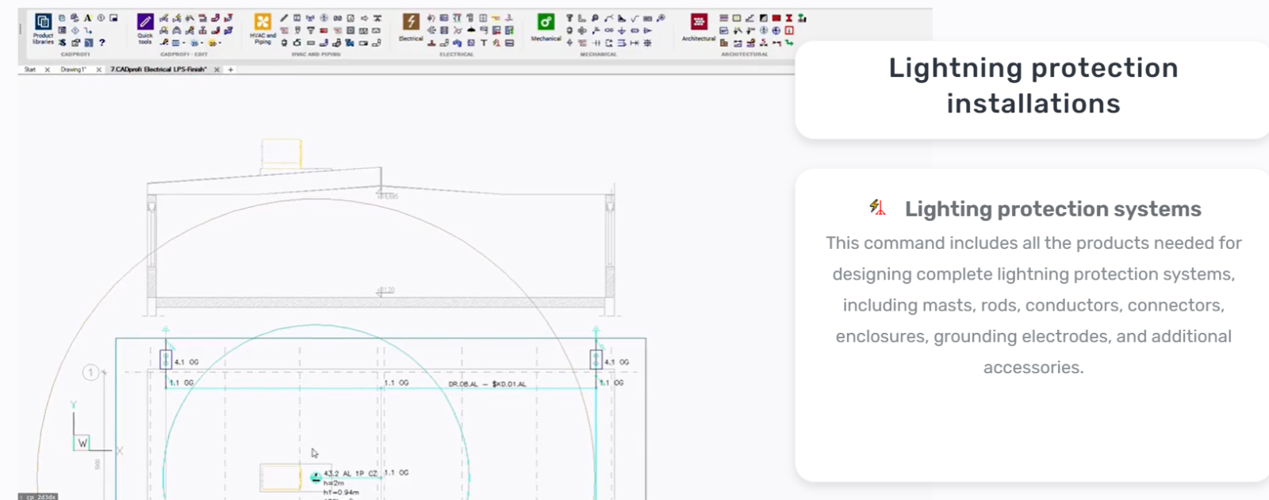
Task: Switch to the Start tab
Action: click(30, 70)
